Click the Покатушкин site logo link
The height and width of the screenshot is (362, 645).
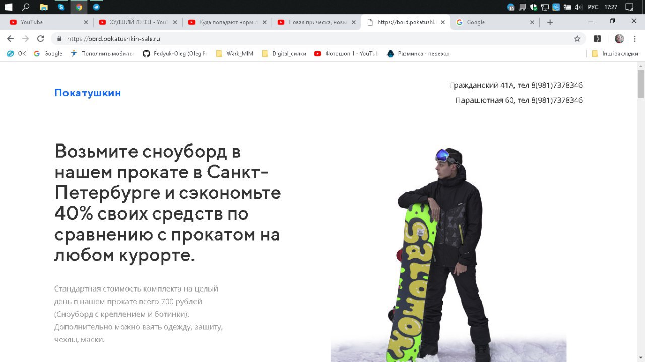tap(88, 93)
